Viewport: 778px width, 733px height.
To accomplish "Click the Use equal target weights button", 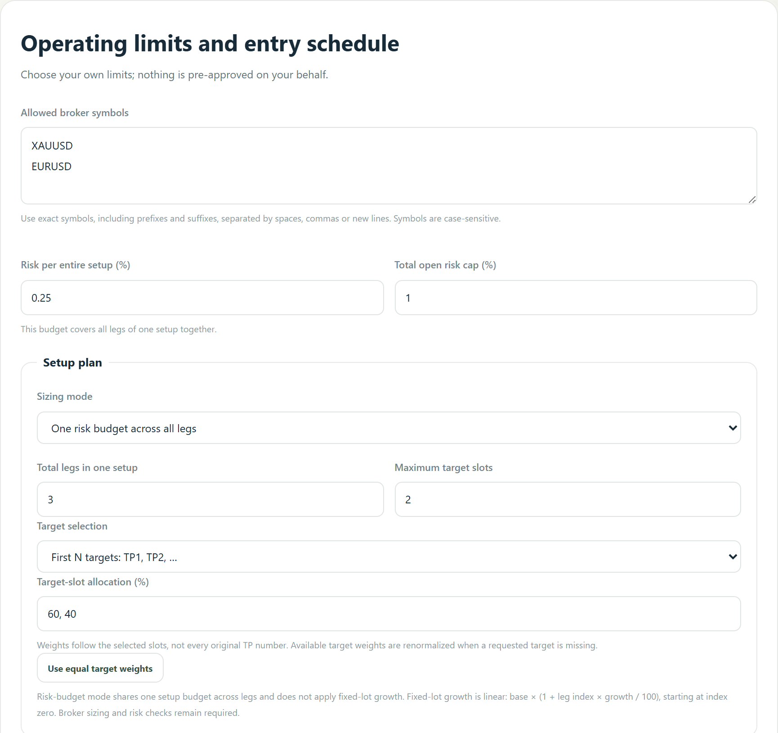I will (100, 668).
